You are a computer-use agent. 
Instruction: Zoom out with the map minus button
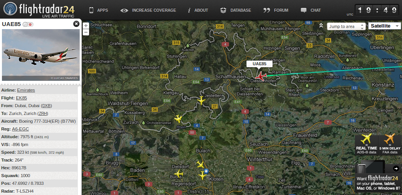[x=86, y=32]
